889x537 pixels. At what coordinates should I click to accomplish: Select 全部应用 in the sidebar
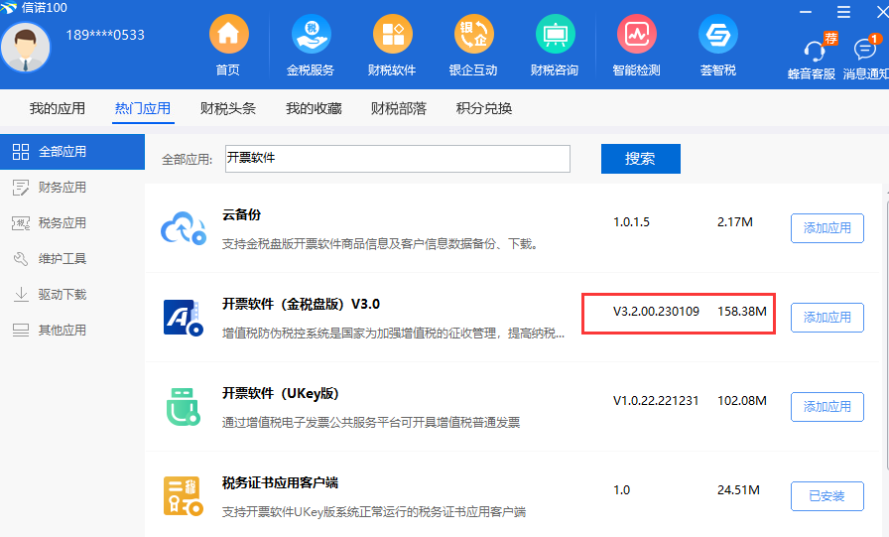click(x=72, y=152)
